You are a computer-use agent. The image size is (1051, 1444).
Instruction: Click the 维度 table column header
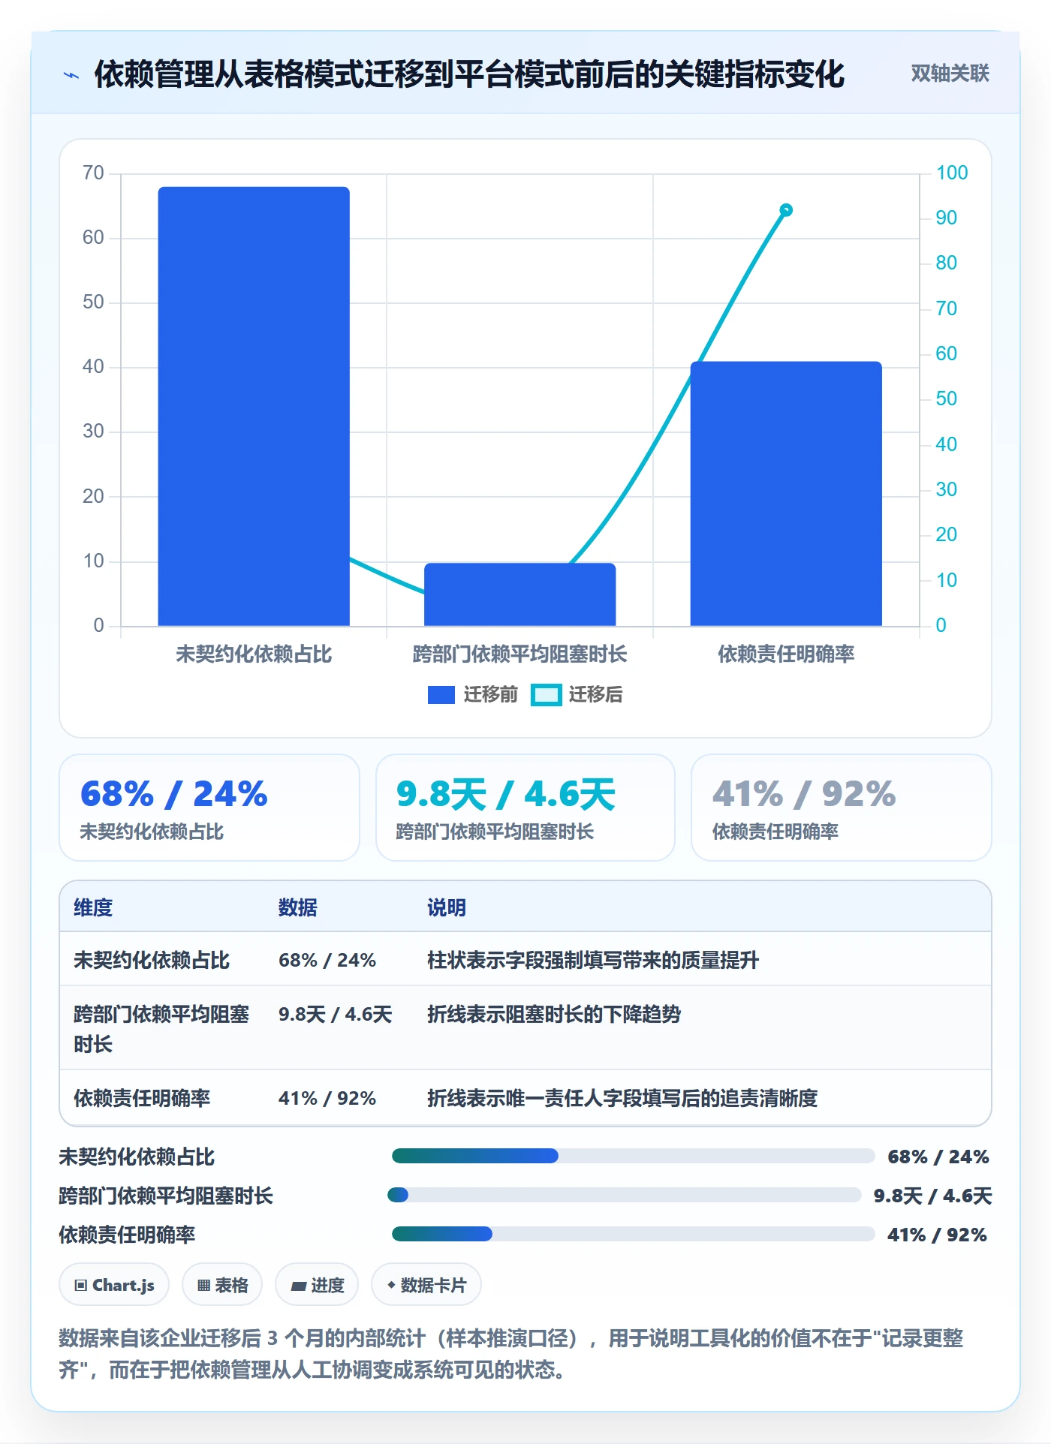pyautogui.click(x=93, y=907)
